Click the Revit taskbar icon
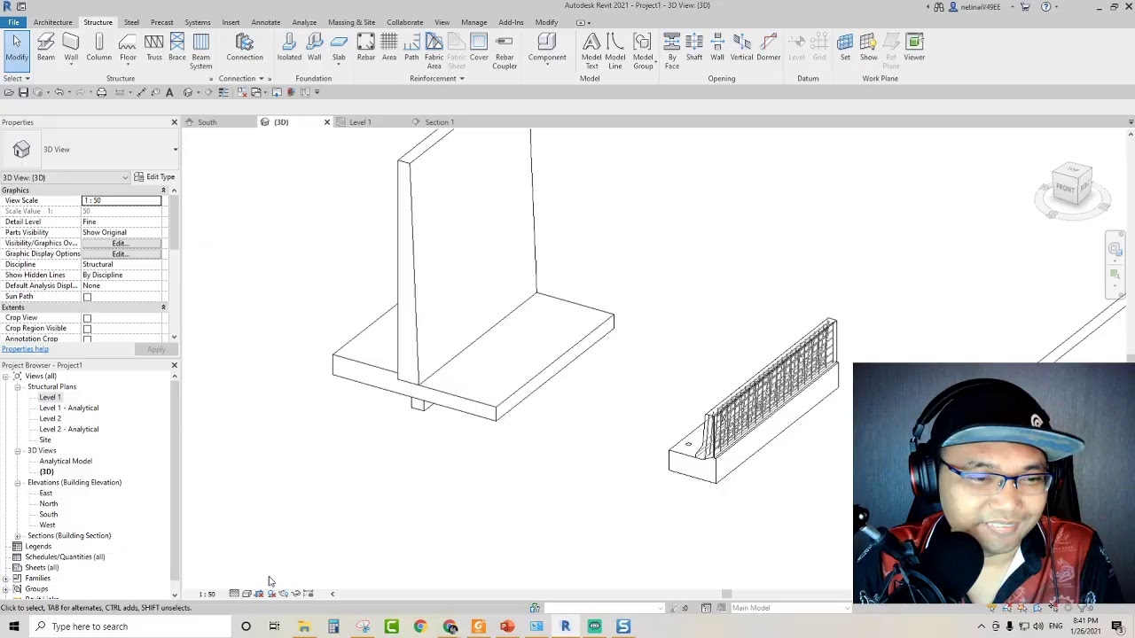Screen dimensions: 1135x638 565,626
